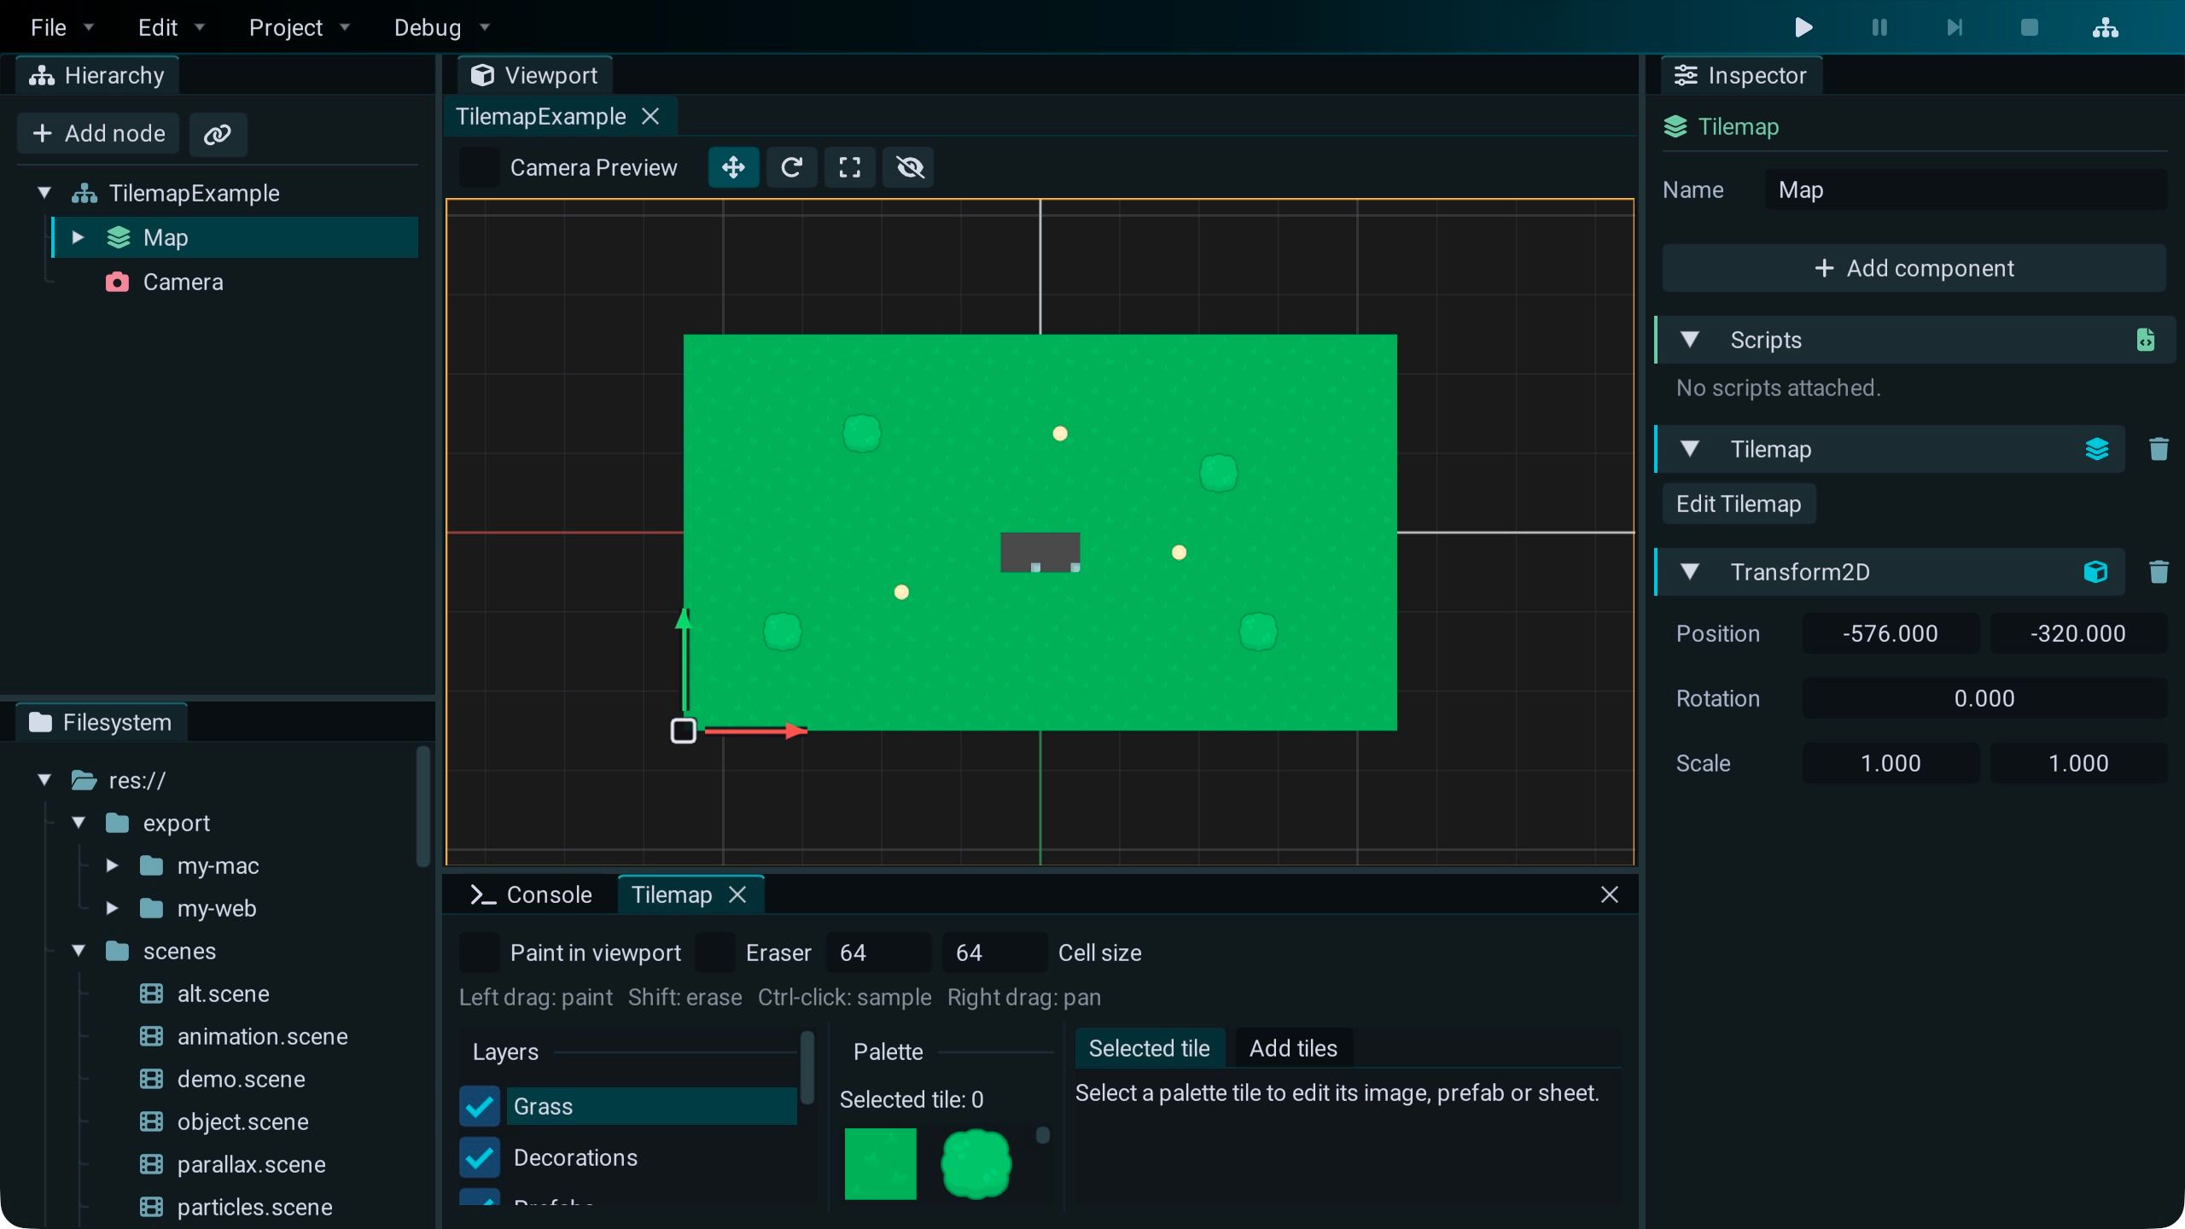The image size is (2185, 1229).
Task: Click the Rotation value field
Action: pos(1984,698)
